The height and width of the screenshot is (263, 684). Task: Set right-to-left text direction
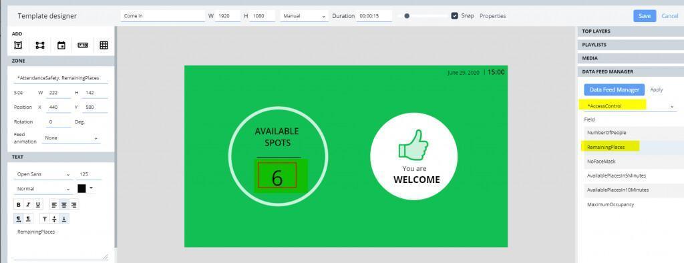(28, 219)
